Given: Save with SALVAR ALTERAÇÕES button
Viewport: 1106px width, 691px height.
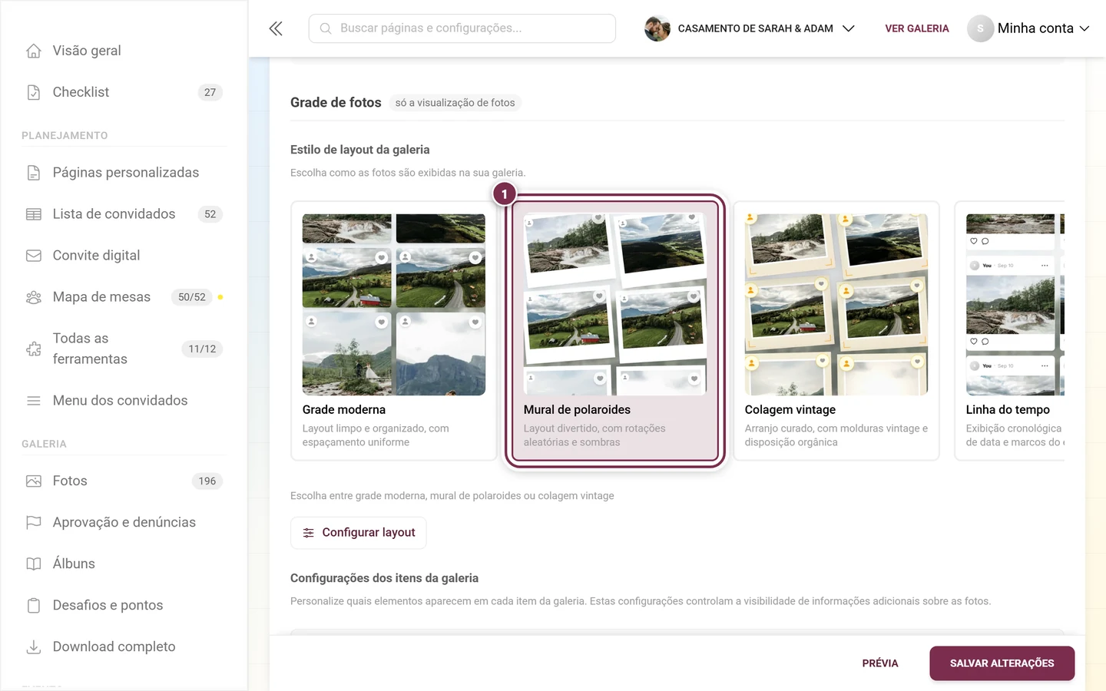Looking at the screenshot, I should (x=1002, y=663).
